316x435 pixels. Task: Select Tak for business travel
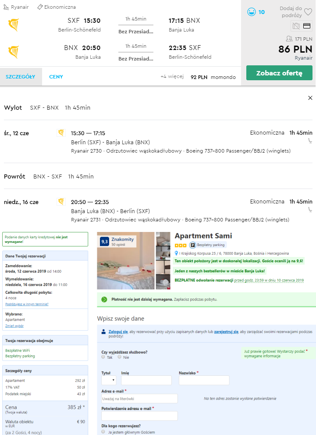point(103,357)
